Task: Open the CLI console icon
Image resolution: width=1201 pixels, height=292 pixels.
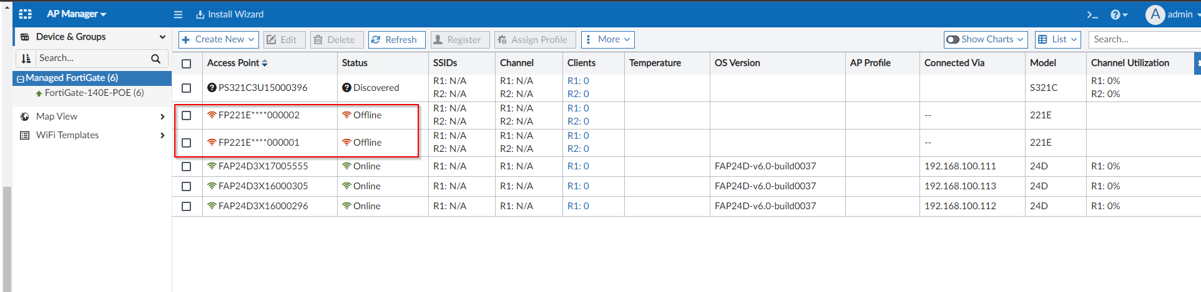Action: click(1092, 14)
